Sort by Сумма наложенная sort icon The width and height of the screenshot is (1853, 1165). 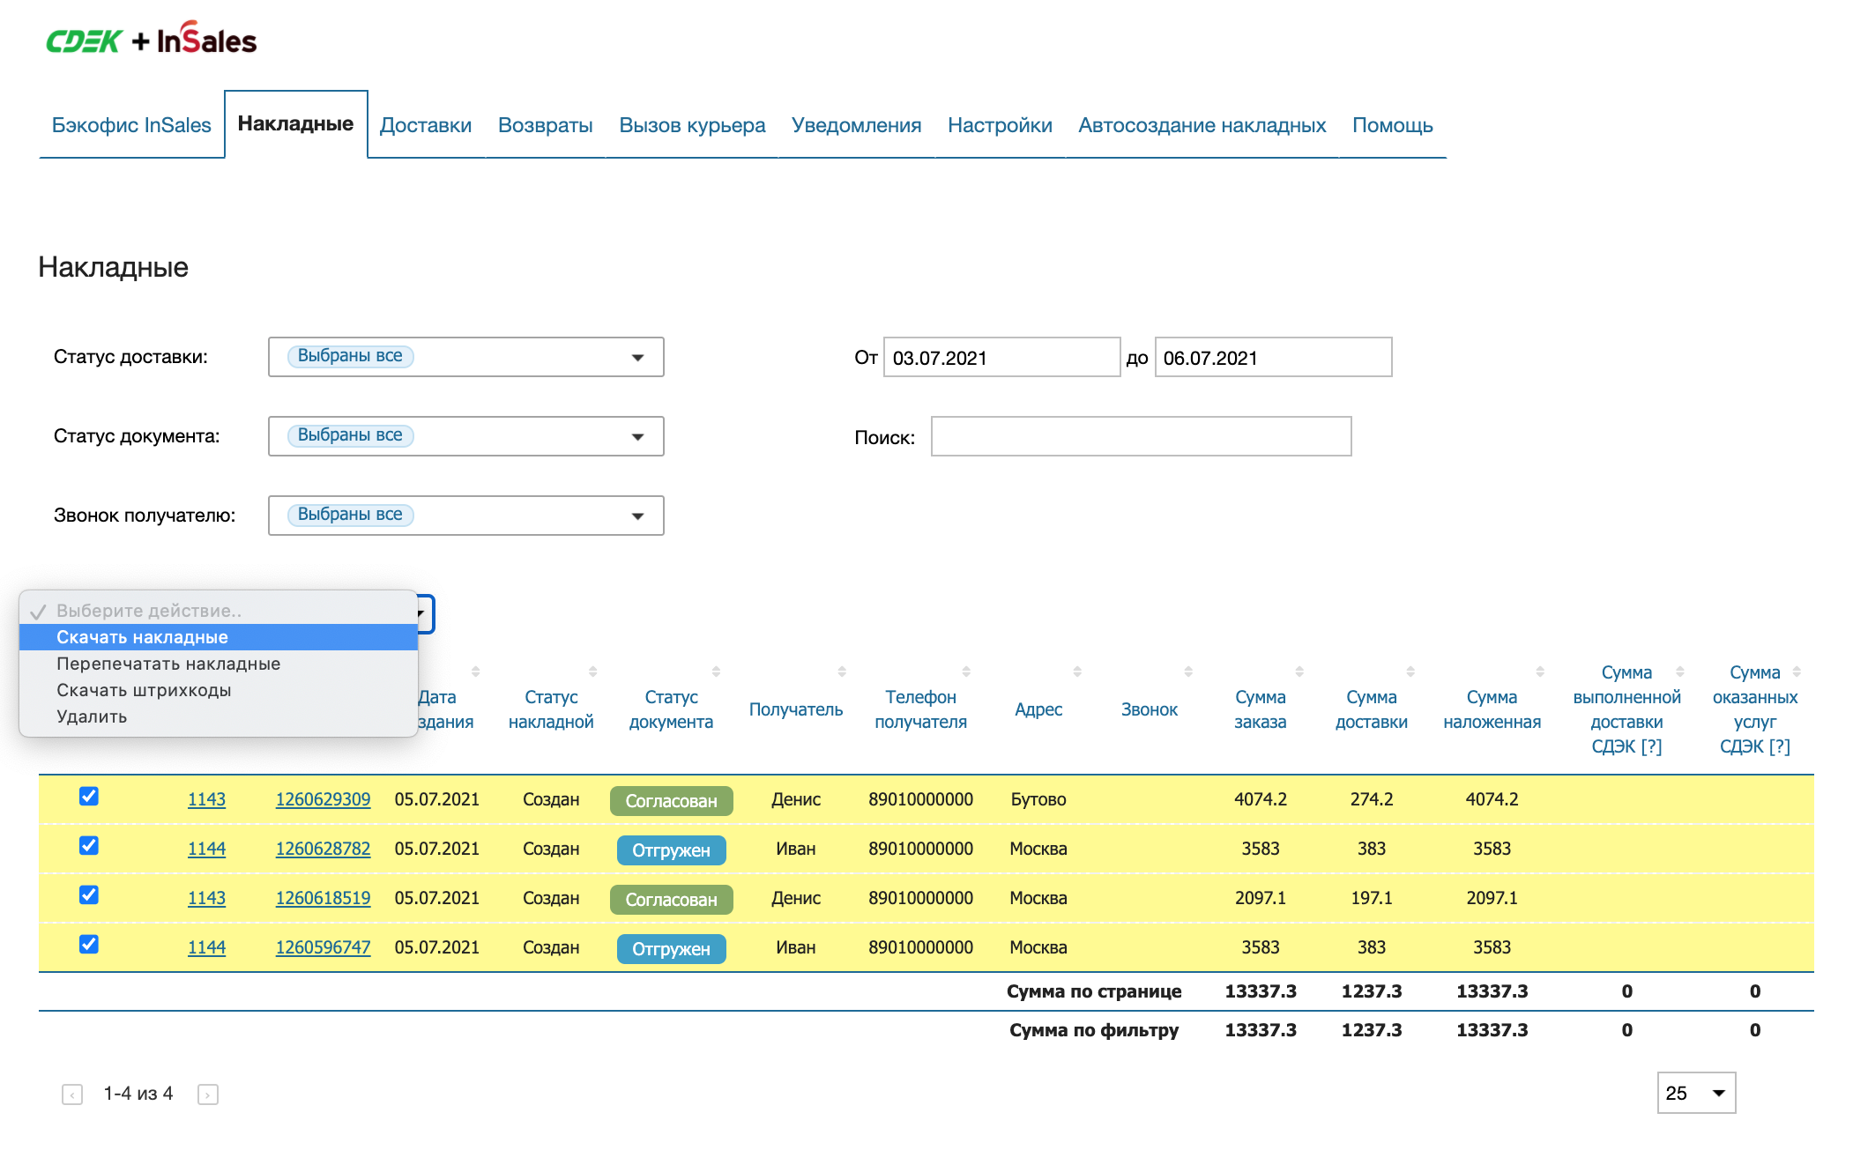click(x=1539, y=672)
